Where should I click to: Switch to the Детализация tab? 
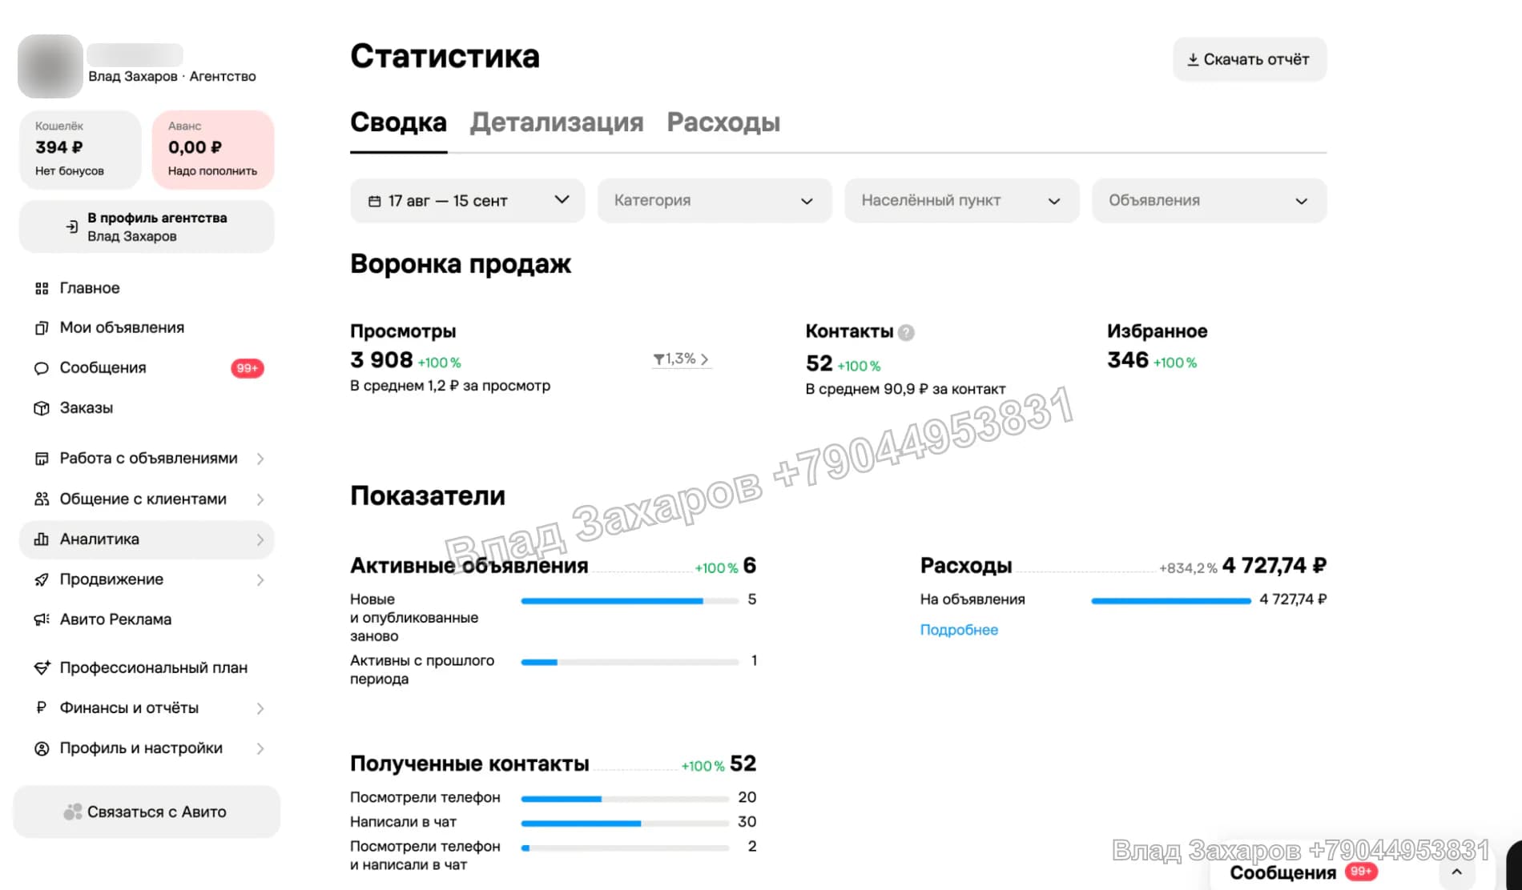[x=557, y=122]
